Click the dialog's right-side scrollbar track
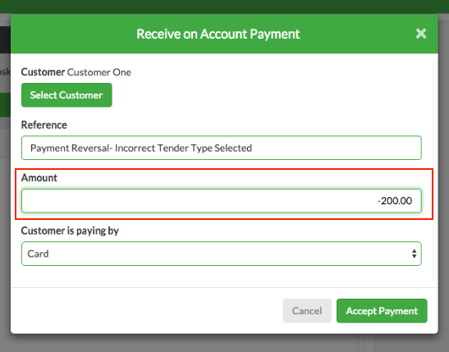Image resolution: width=449 pixels, height=352 pixels. (x=435, y=171)
